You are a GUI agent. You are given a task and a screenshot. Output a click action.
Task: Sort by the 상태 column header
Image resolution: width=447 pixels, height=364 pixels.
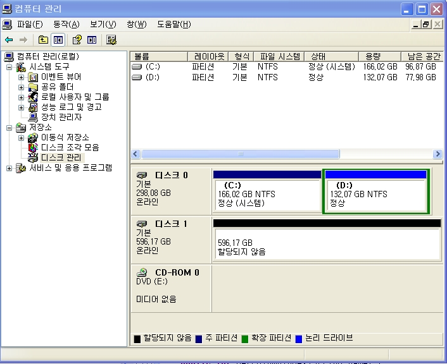(x=331, y=56)
